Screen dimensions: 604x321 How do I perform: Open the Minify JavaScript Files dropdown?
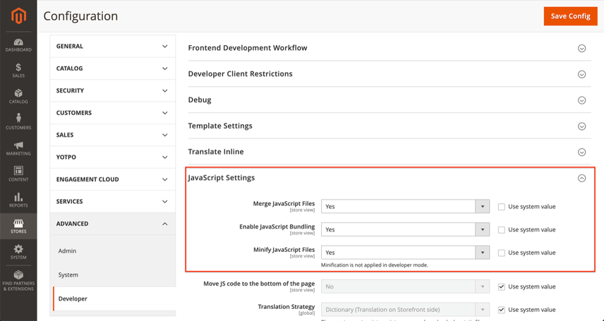pos(405,253)
